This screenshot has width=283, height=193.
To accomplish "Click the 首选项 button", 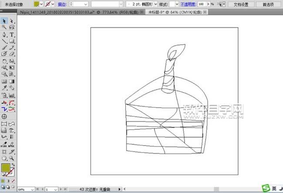I will pyautogui.click(x=268, y=4).
